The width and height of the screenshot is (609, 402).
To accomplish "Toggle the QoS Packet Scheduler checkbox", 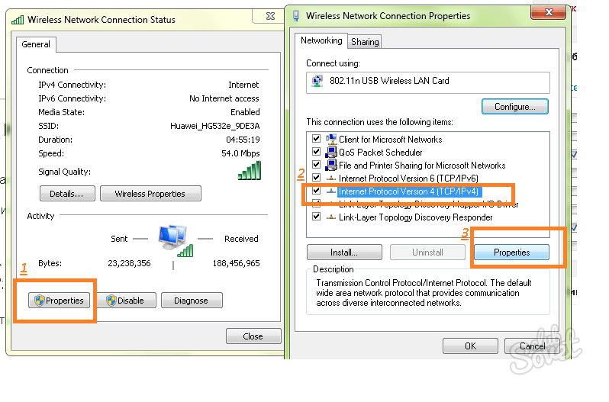I will (316, 152).
